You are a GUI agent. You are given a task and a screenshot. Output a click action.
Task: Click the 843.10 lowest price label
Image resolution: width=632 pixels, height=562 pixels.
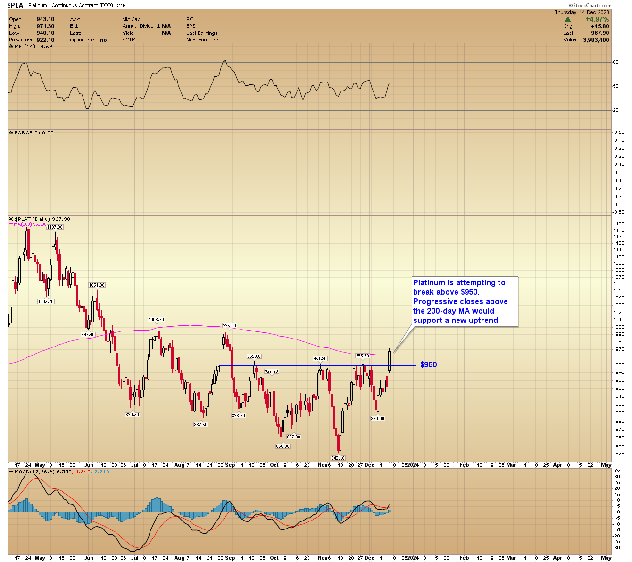tap(338, 458)
